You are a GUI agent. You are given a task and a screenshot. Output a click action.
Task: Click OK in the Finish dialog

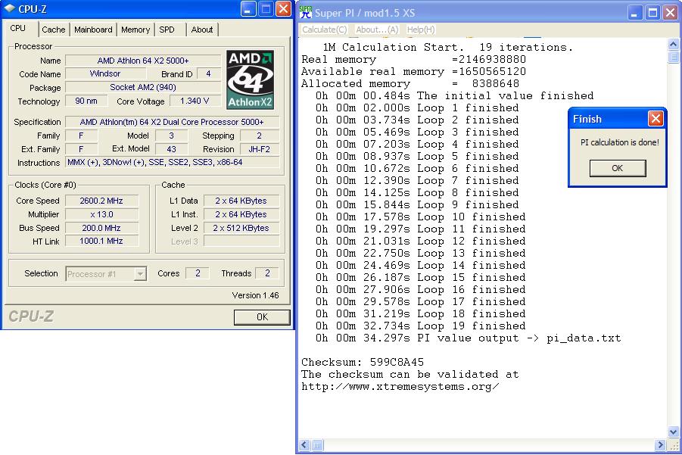[x=618, y=168]
